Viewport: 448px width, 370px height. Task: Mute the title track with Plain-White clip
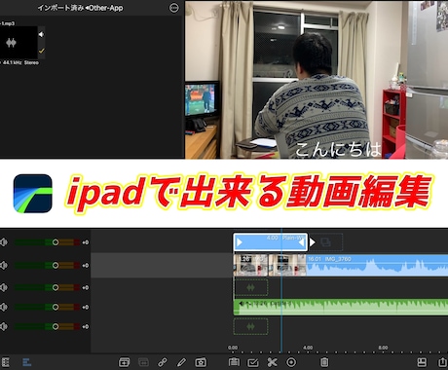pos(4,242)
